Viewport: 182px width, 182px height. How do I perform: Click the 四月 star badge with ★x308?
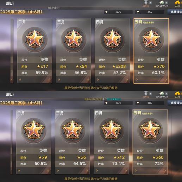click(x=112, y=39)
